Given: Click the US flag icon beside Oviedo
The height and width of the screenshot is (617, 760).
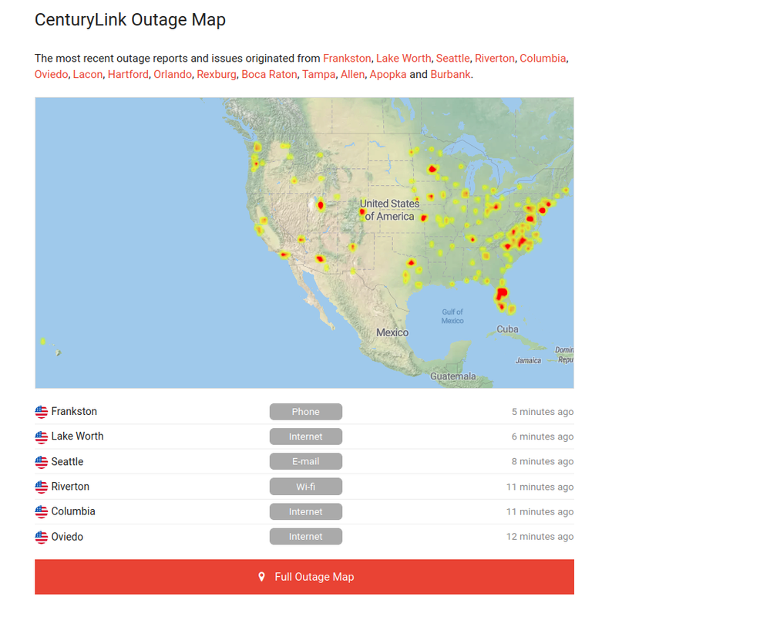Looking at the screenshot, I should point(41,537).
